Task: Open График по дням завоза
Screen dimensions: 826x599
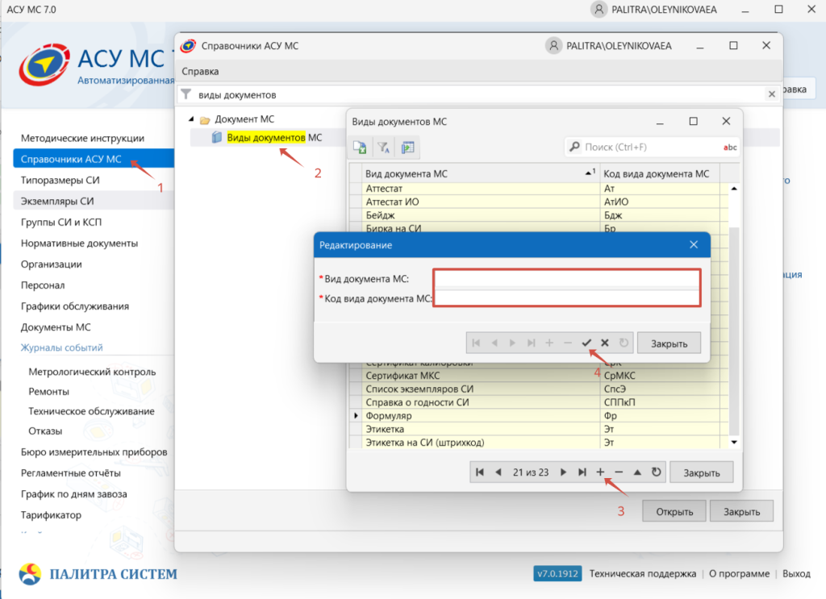Action: click(x=73, y=493)
